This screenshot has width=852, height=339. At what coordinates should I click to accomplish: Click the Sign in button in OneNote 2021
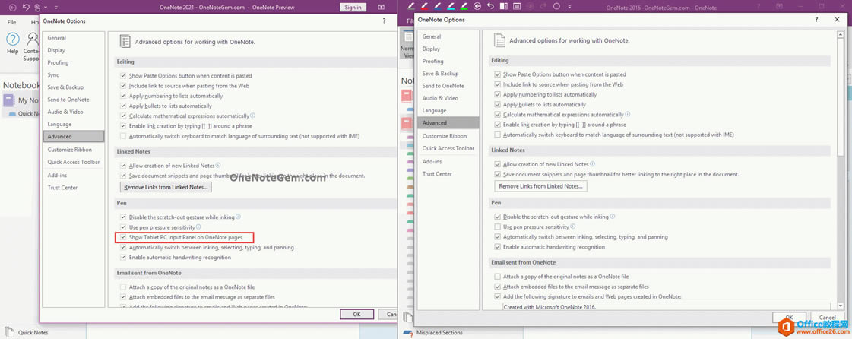pos(353,7)
